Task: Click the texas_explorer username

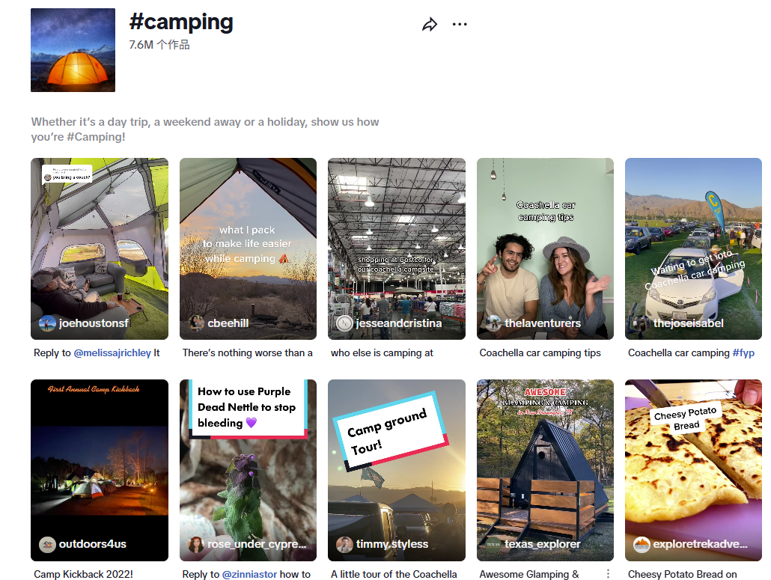Action: coord(543,545)
